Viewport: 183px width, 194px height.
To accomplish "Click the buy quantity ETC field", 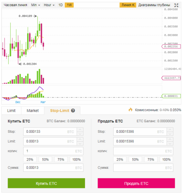I will [53, 151].
